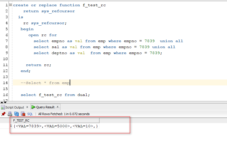Click the 'is' keyword on line 3
The image size is (227, 141).
point(21,17)
